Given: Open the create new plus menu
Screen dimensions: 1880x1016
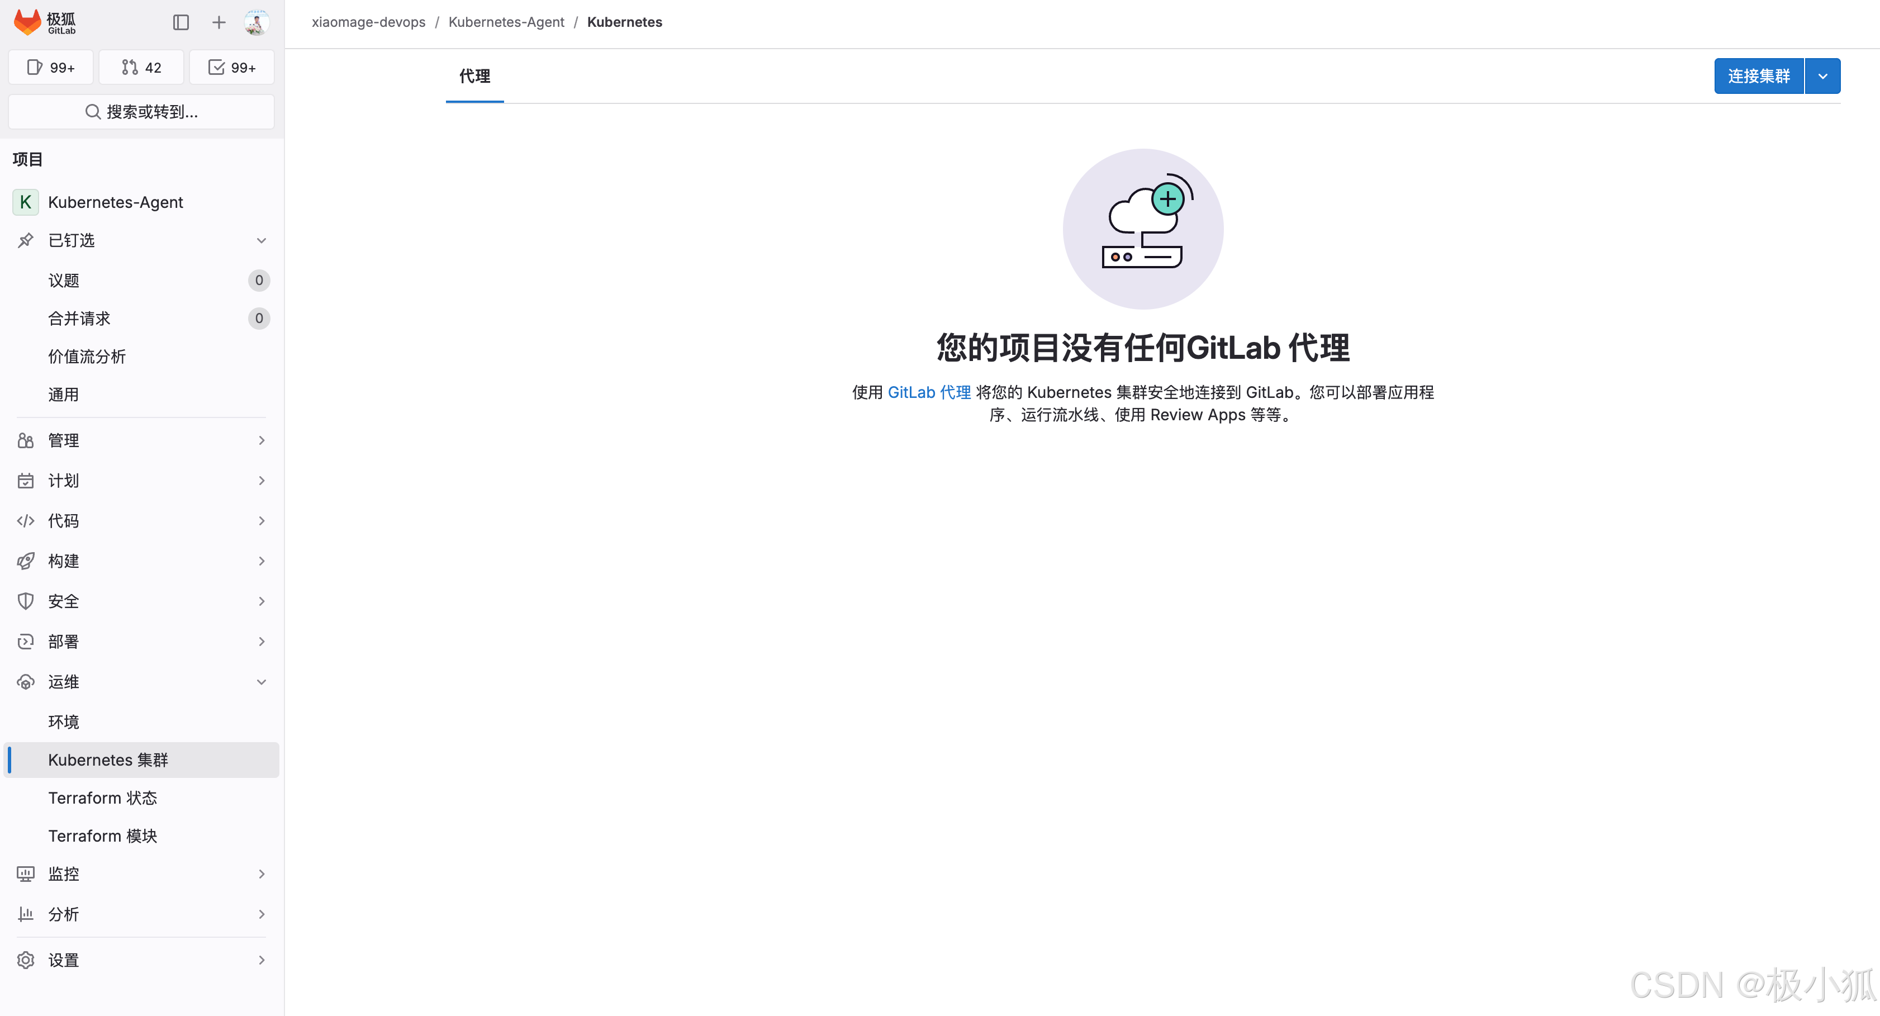Looking at the screenshot, I should point(219,22).
